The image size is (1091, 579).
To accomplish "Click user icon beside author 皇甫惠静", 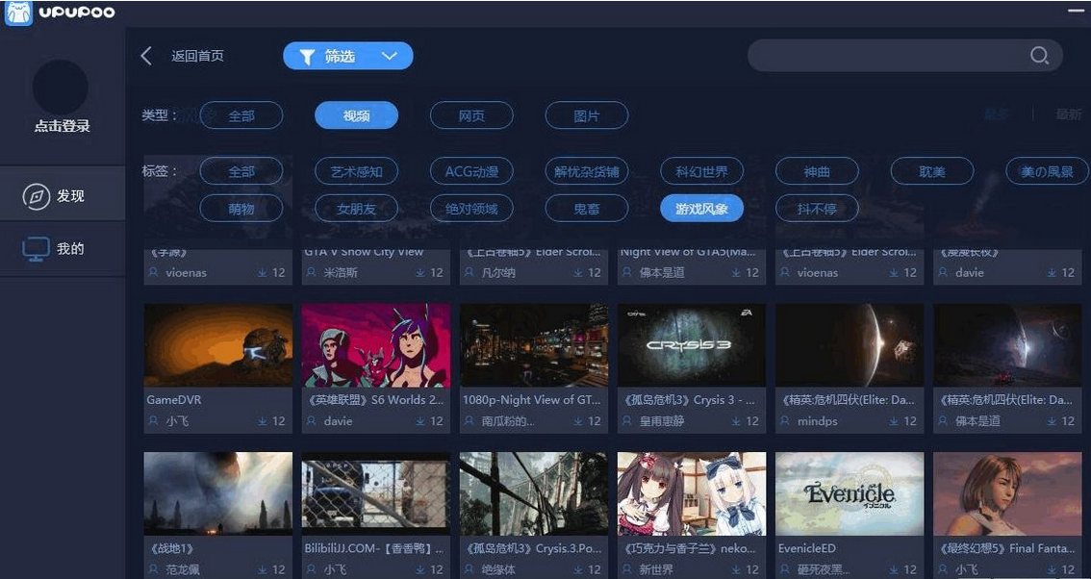I will [x=627, y=421].
